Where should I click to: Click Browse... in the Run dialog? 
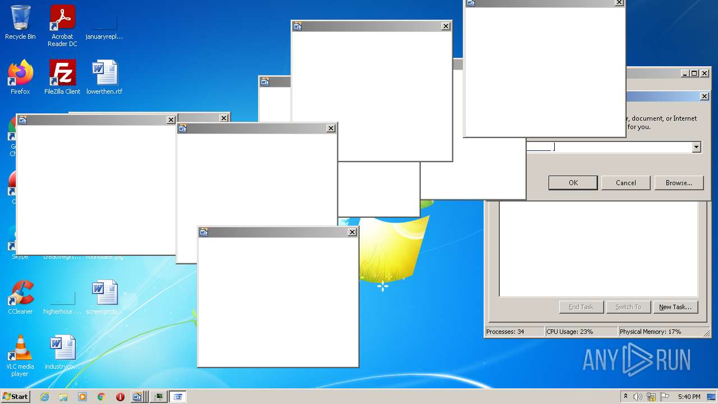click(679, 183)
